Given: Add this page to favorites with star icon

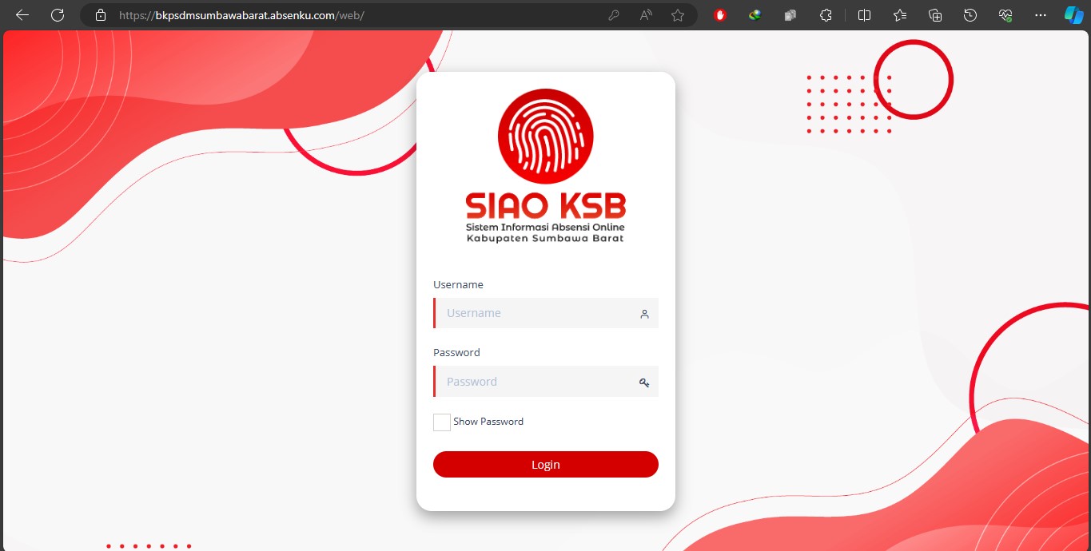Looking at the screenshot, I should pyautogui.click(x=678, y=15).
